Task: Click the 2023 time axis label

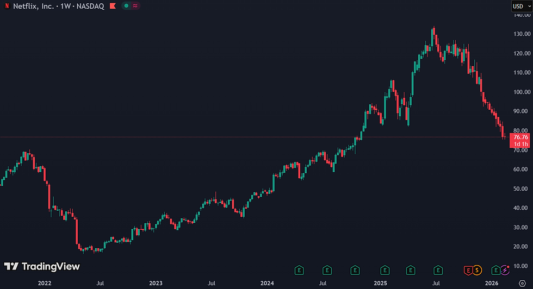Action: point(156,283)
